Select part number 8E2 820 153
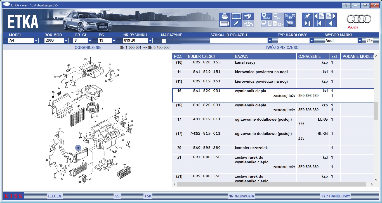The image size is (382, 203). pos(207,63)
